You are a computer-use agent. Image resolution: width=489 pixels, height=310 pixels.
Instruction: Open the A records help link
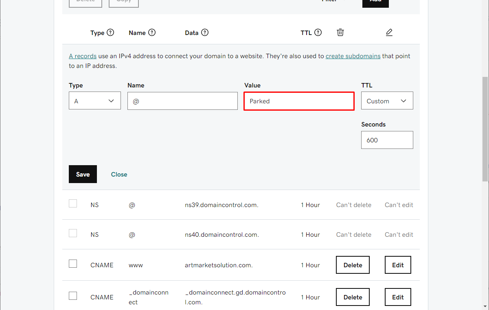coord(83,56)
